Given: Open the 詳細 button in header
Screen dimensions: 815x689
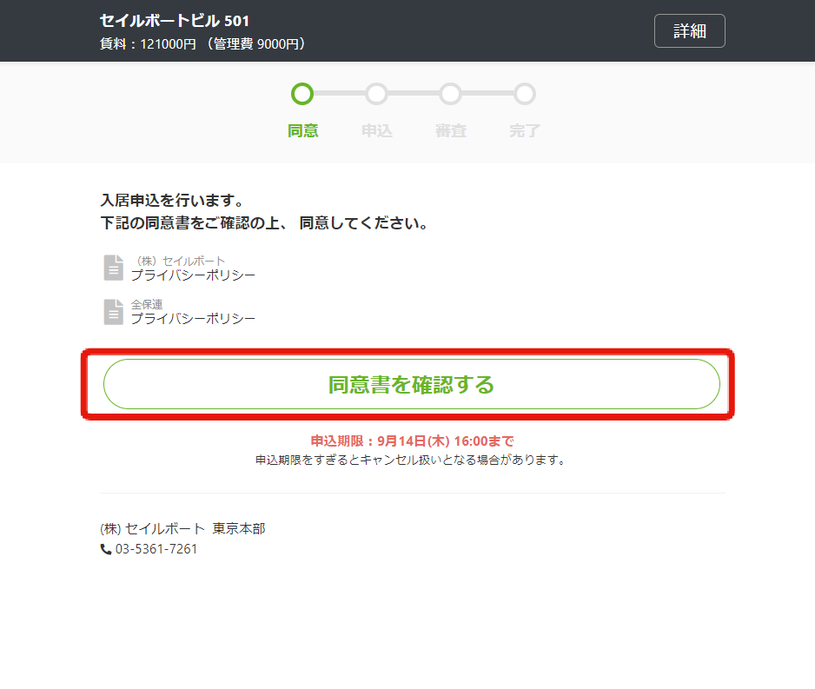Looking at the screenshot, I should [x=689, y=31].
